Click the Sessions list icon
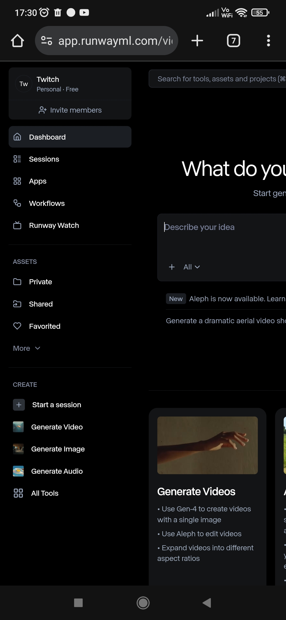Viewport: 286px width, 620px height. [x=17, y=159]
